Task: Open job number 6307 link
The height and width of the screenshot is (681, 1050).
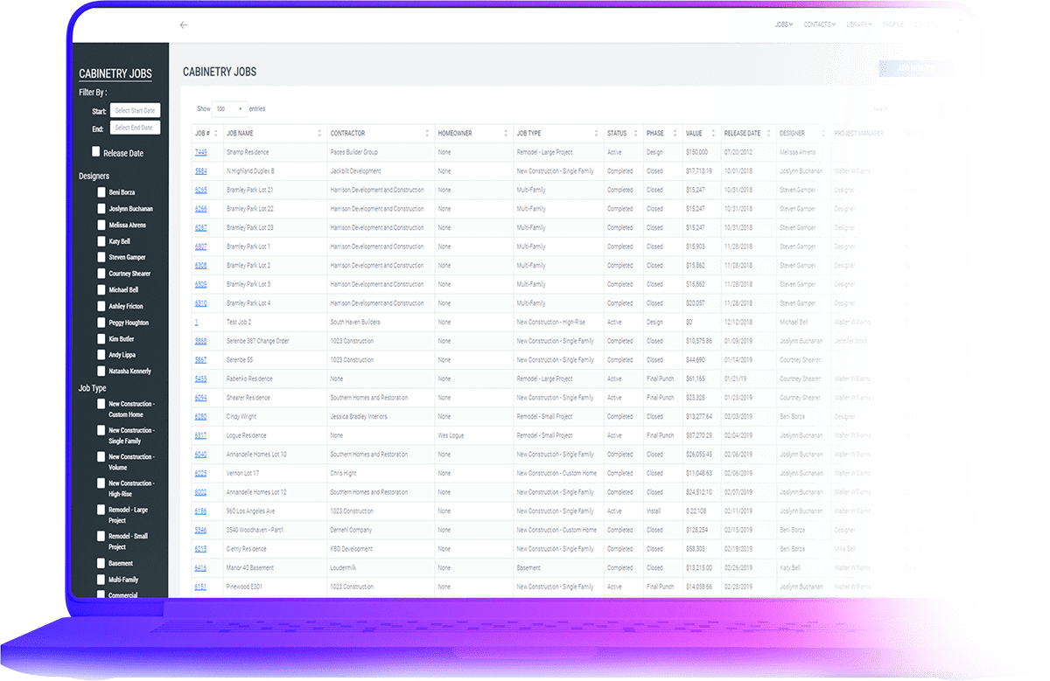Action: (200, 247)
